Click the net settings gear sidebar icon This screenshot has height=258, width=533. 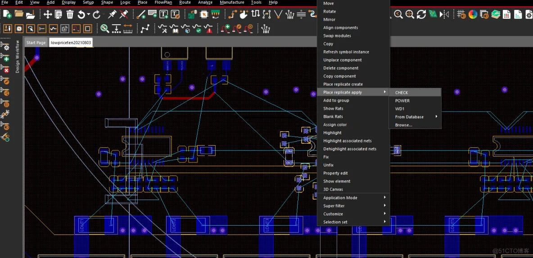[x=5, y=46]
